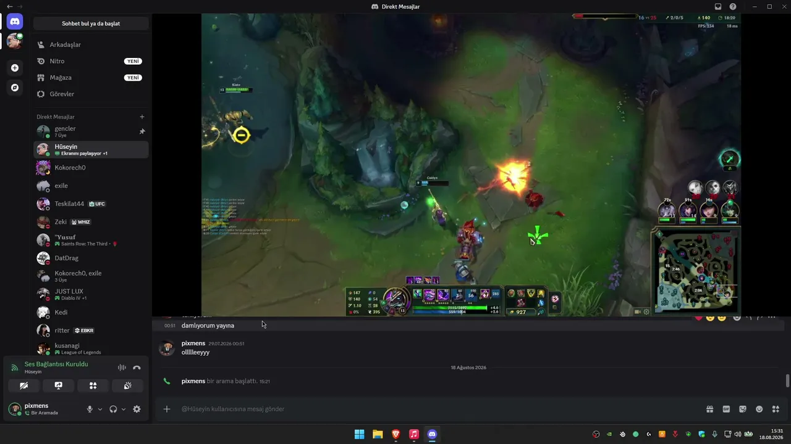Open noise suppression waveform icon
This screenshot has height=444, width=791.
coord(122,368)
